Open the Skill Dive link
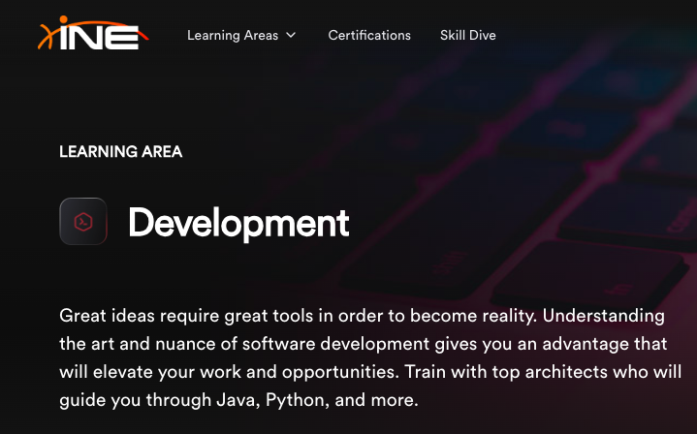Viewport: 697px width, 434px height. (x=467, y=35)
